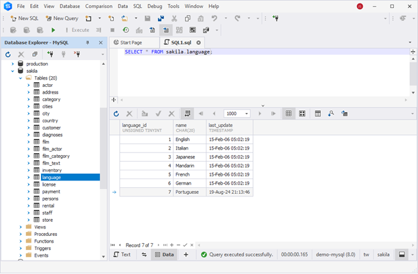This screenshot has width=418, height=274.
Task: Switch results to grid view
Action: click(289, 114)
